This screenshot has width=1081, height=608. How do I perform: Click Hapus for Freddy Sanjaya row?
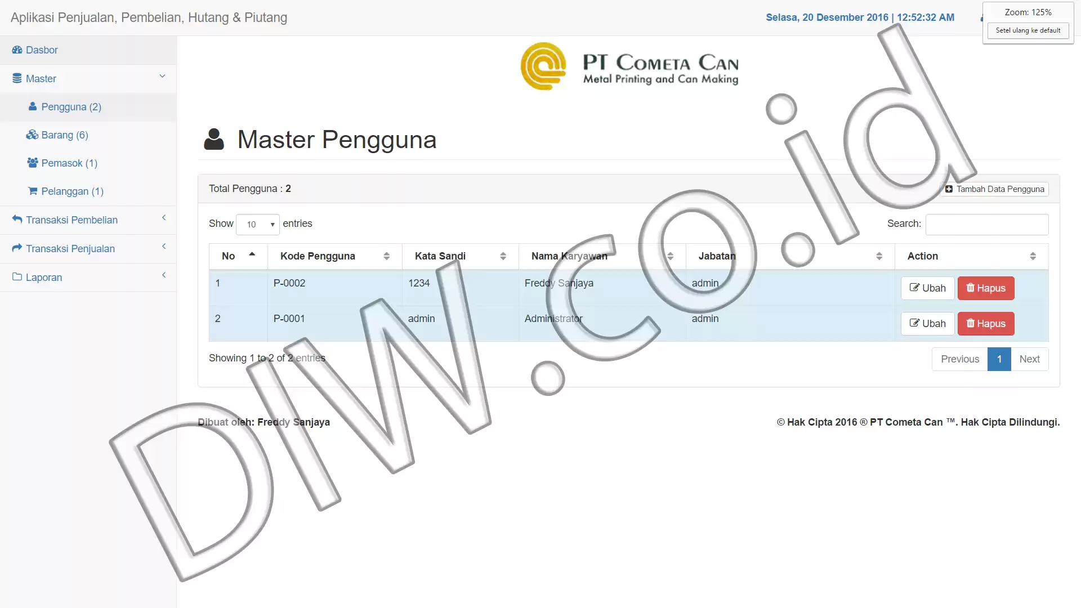[x=986, y=288]
